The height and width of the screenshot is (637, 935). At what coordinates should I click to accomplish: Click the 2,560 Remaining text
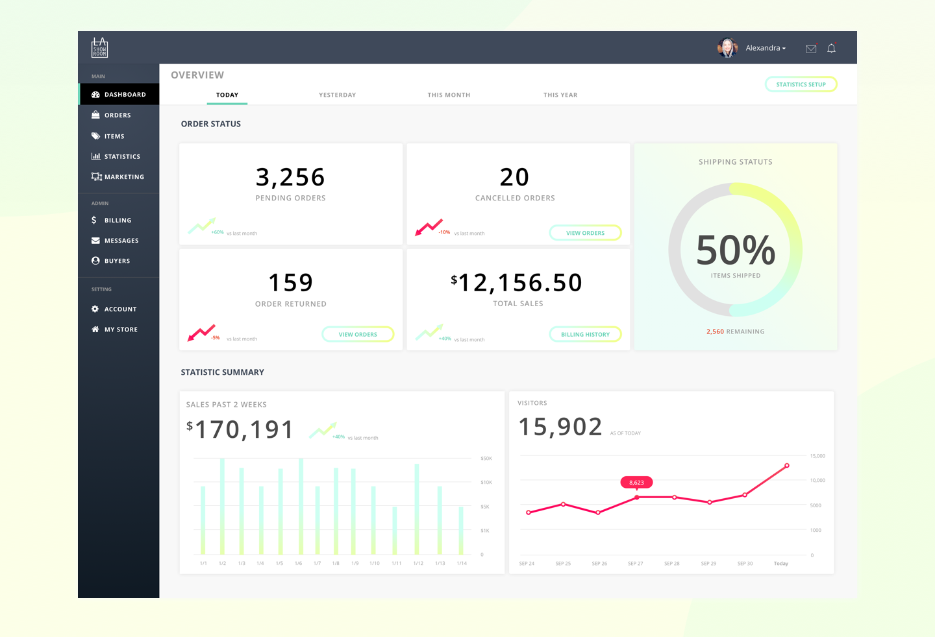[x=736, y=331]
